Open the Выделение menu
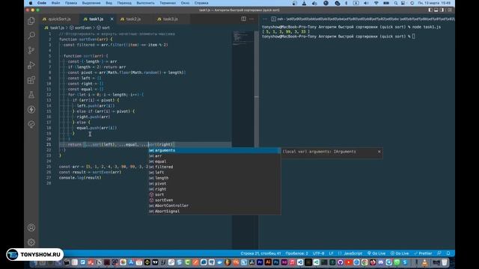The width and height of the screenshot is (479, 269). [x=91, y=3]
